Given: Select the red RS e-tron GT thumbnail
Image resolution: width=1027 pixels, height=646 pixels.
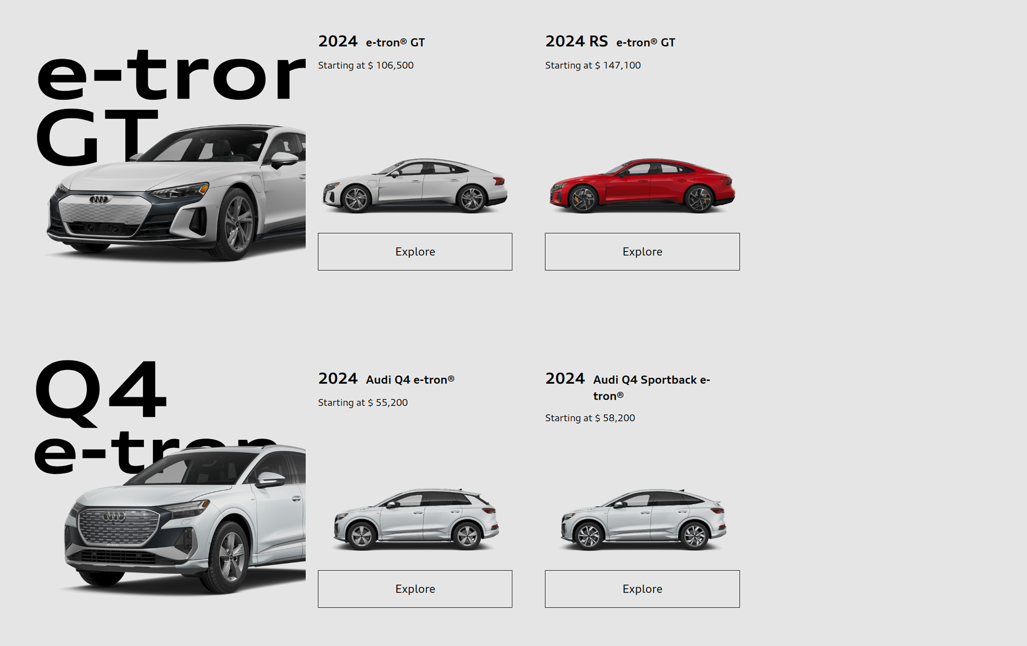Looking at the screenshot, I should [x=642, y=186].
